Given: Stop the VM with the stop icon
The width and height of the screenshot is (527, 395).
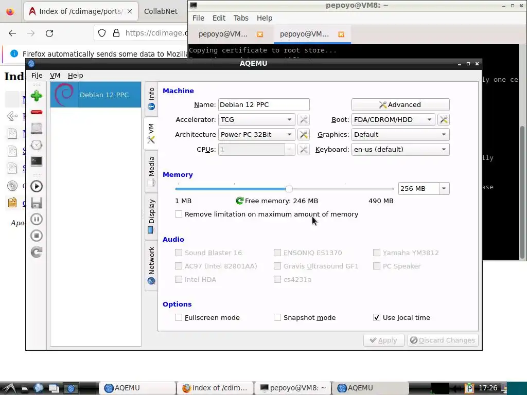Looking at the screenshot, I should [37, 236].
